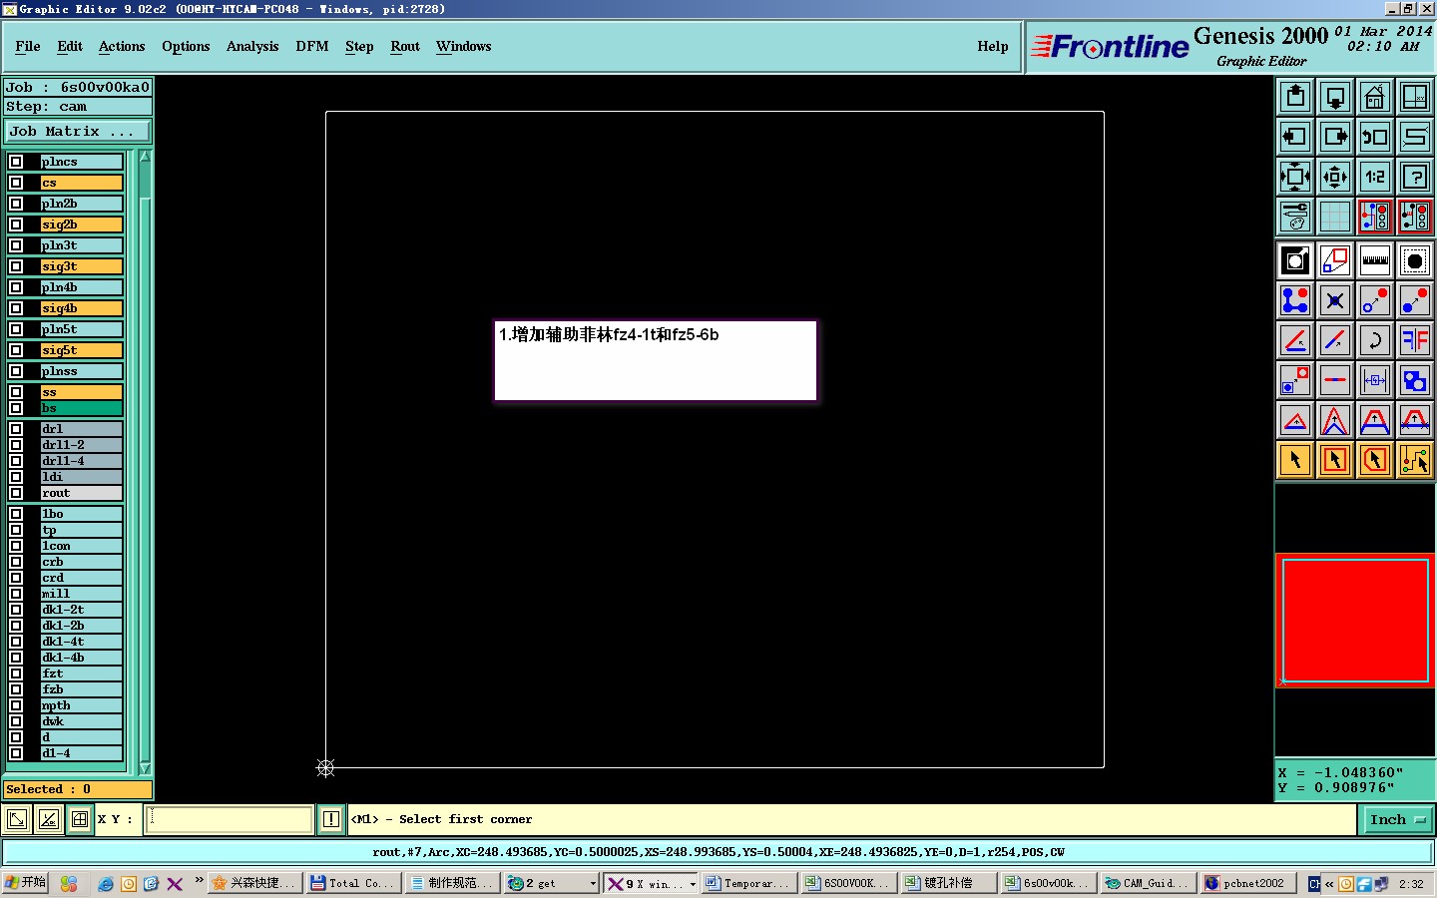Select the layer name fzt

point(81,673)
